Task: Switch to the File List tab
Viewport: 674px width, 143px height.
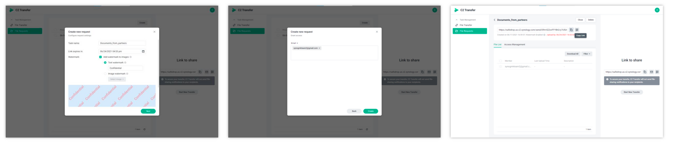Action: 497,45
